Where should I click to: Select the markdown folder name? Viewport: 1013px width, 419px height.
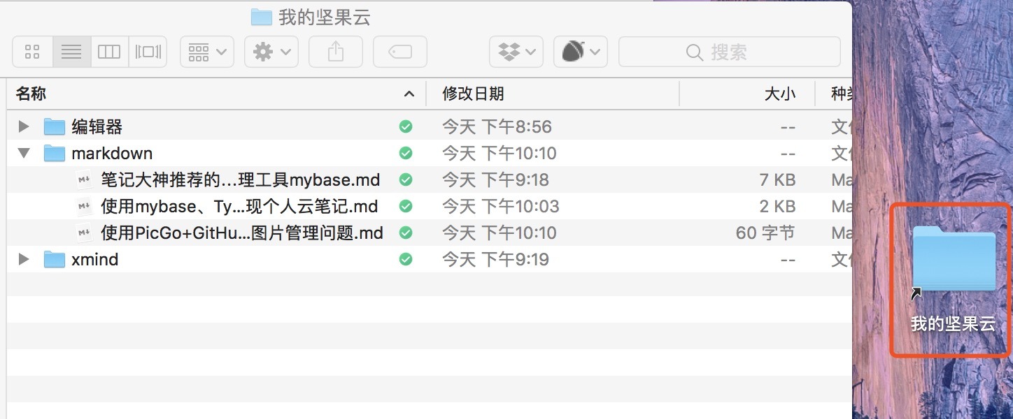pos(112,153)
